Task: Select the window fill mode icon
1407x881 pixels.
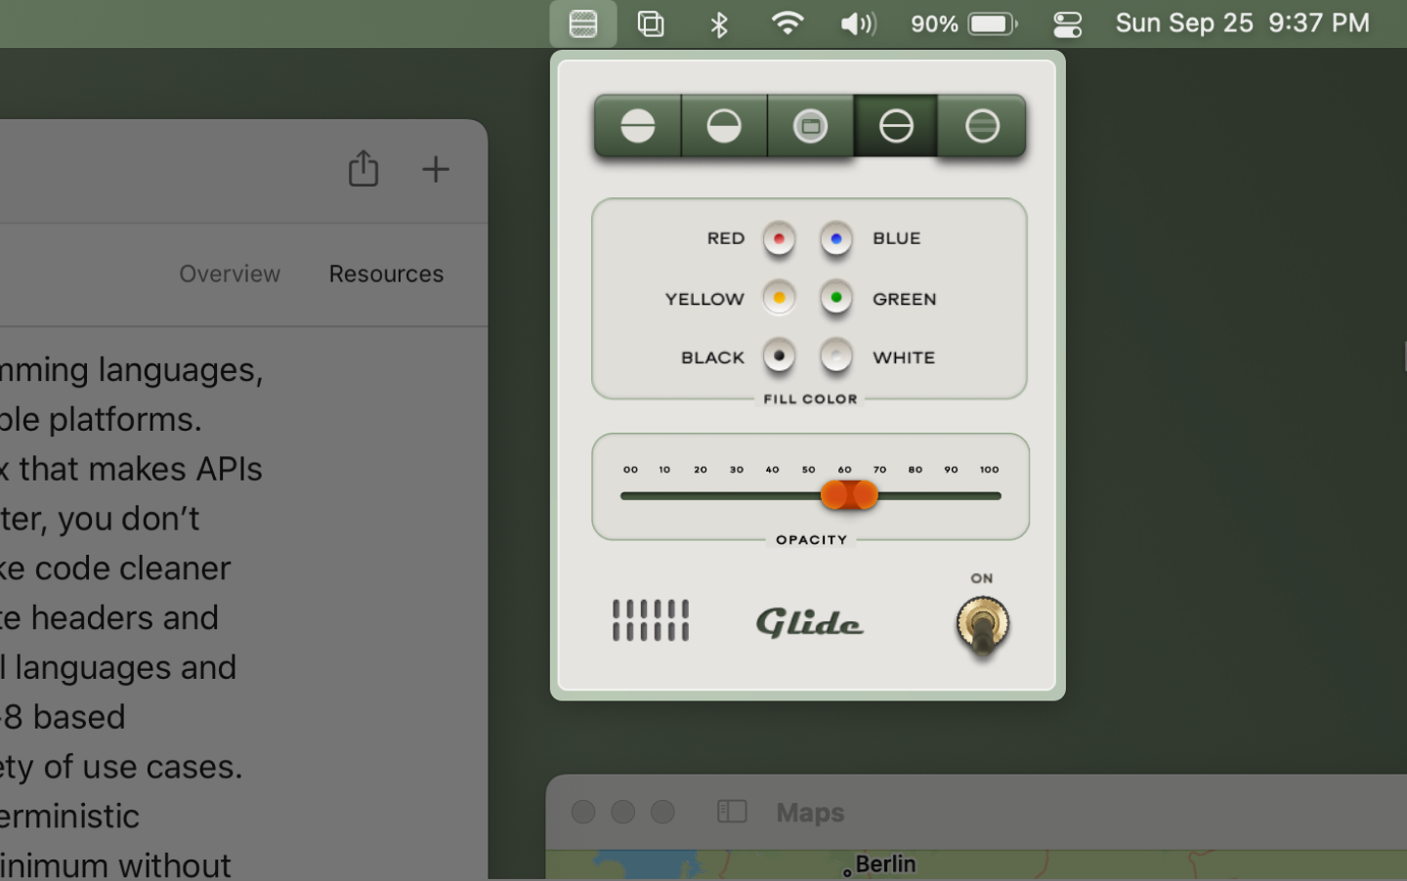Action: 810,126
